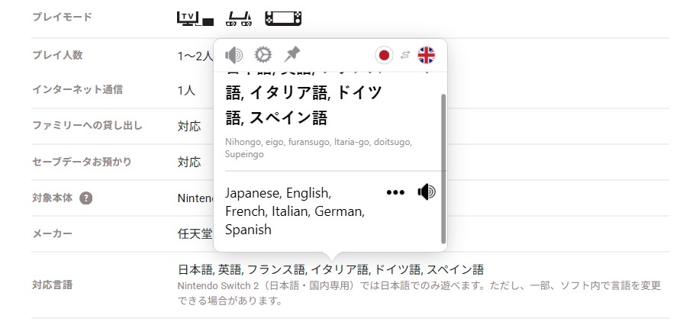Select the UK flag target language
This screenshot has height=325, width=686.
click(426, 55)
